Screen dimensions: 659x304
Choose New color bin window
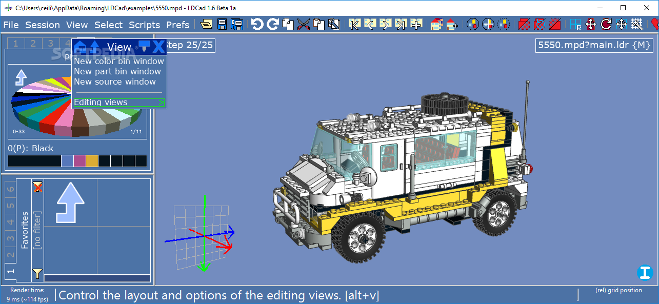click(119, 61)
